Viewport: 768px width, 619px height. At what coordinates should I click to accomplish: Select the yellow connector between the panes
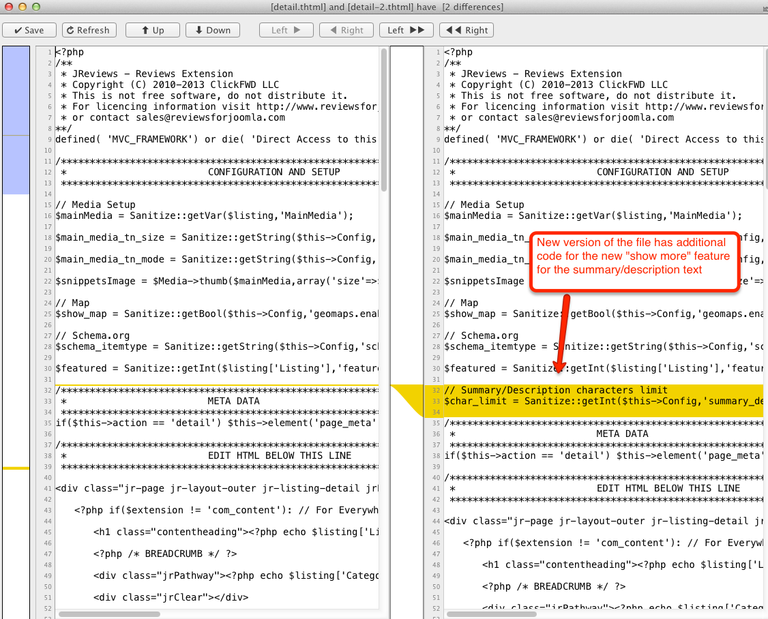click(x=408, y=399)
